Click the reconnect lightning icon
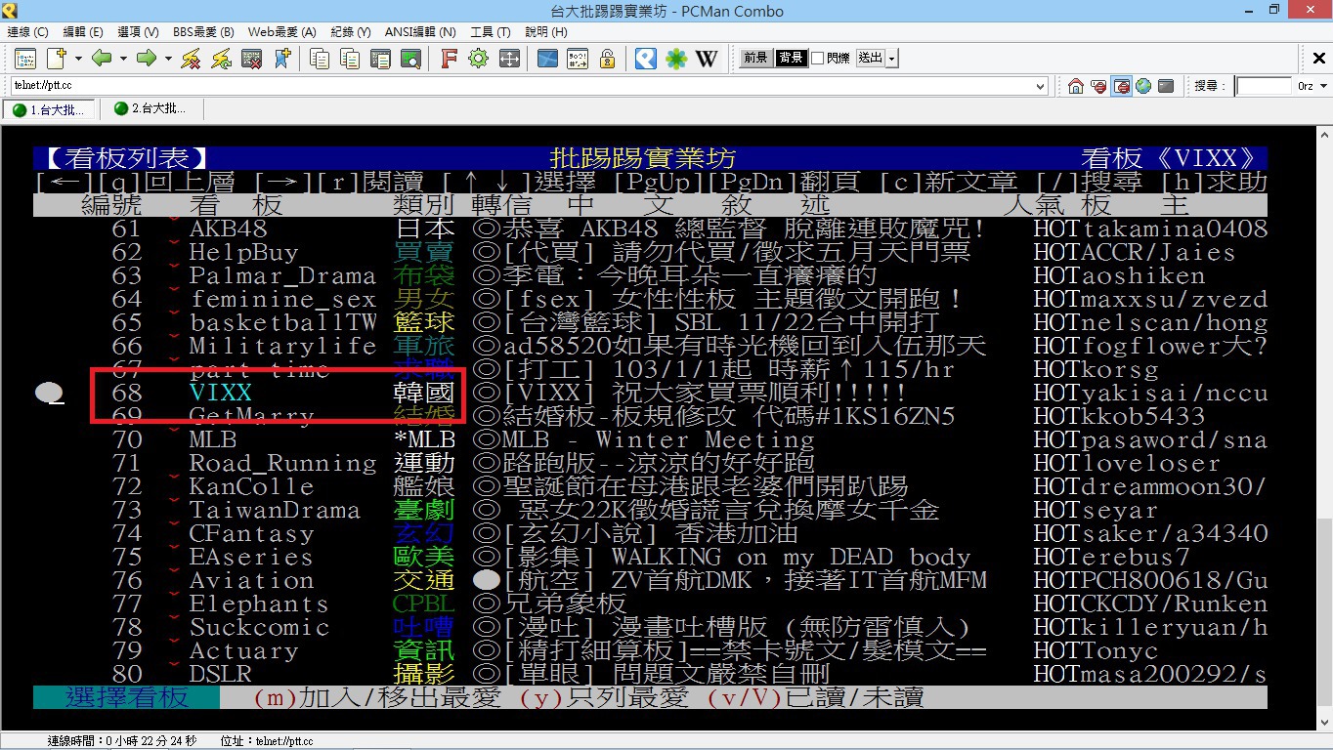This screenshot has height=750, width=1333. click(222, 59)
